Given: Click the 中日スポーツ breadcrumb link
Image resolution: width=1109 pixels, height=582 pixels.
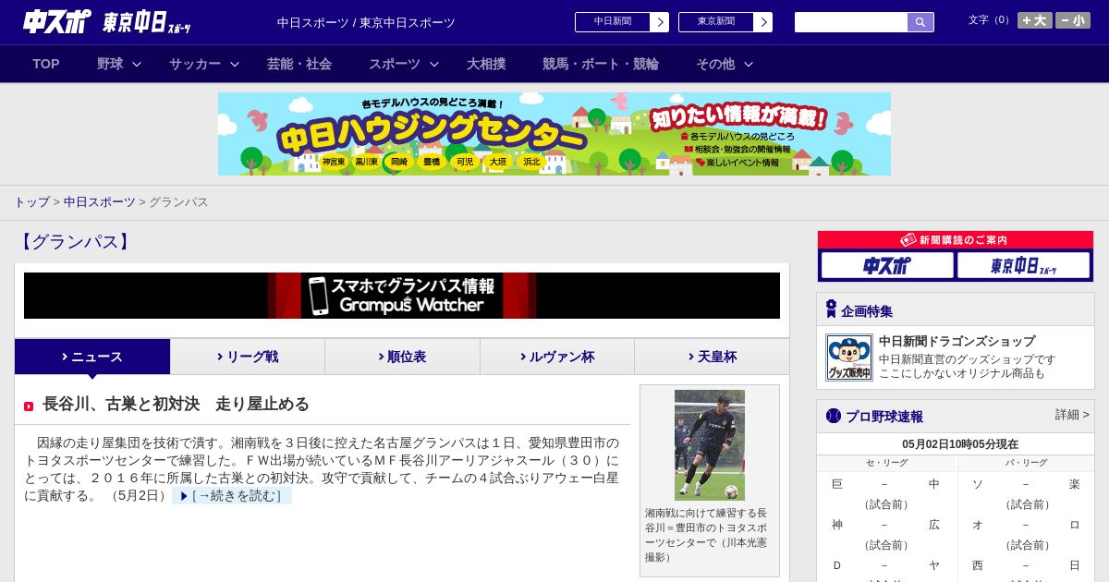Looking at the screenshot, I should 99,201.
